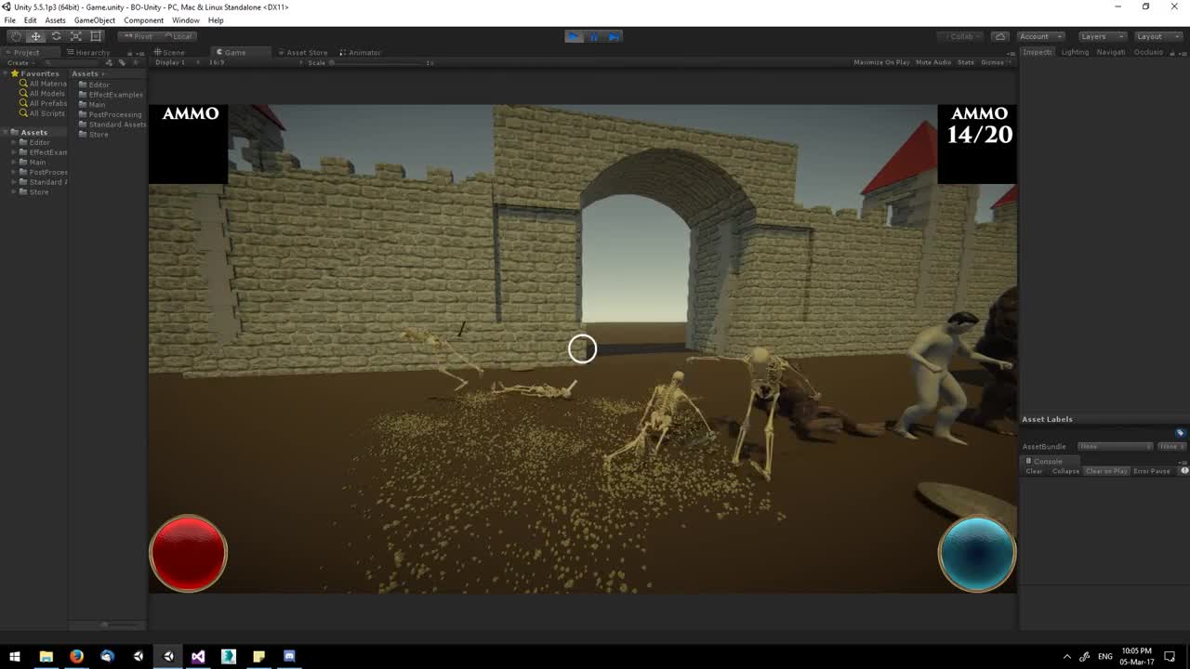Launch Visual Studio from the taskbar
This screenshot has width=1190, height=669.
[198, 656]
